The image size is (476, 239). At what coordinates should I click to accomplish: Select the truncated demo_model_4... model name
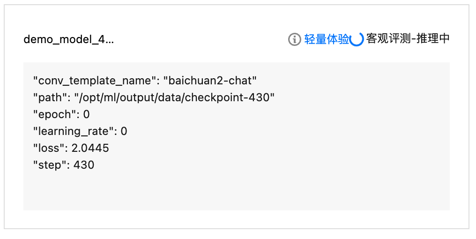coord(68,39)
